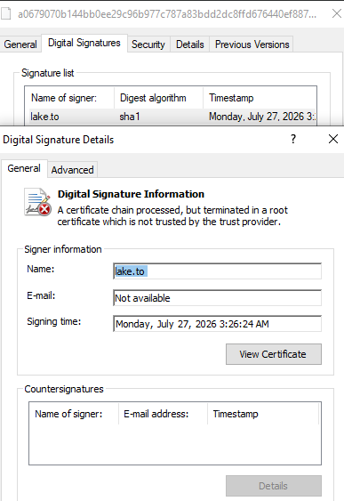This screenshot has height=501, width=344.
Task: Click the E-mail address column header
Action: [x=163, y=414]
